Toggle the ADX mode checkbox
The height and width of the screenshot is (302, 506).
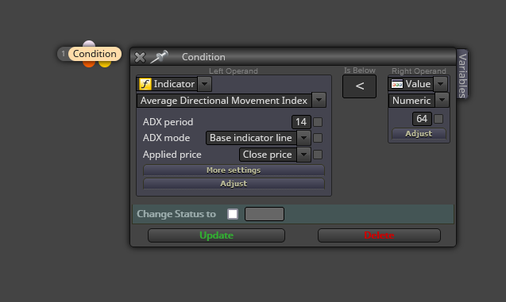click(x=318, y=138)
